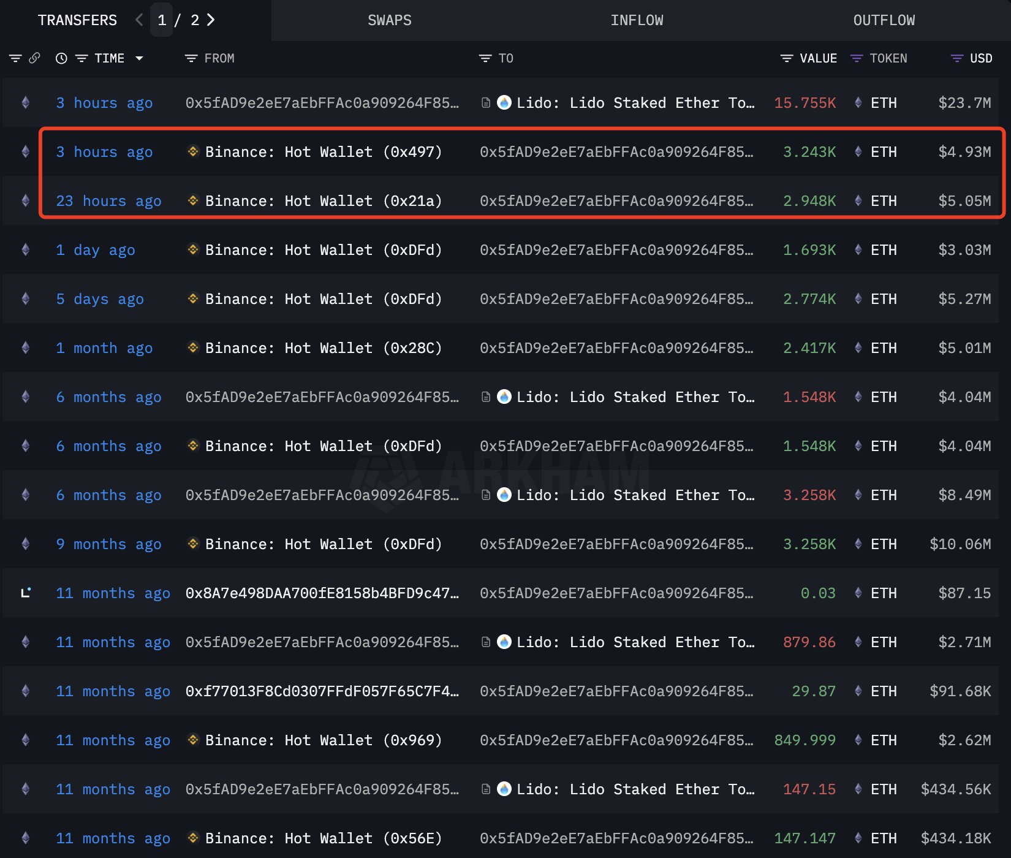The width and height of the screenshot is (1011, 858).
Task: Click the Binance logo in the 0x28C row
Action: click(x=193, y=347)
